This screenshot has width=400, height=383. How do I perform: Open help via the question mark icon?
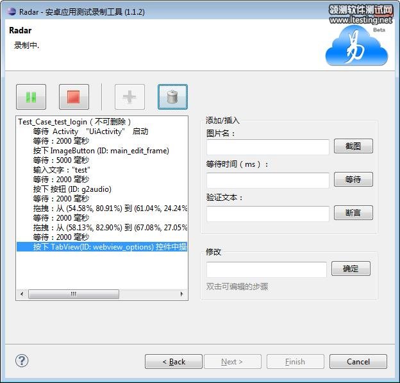(22, 361)
